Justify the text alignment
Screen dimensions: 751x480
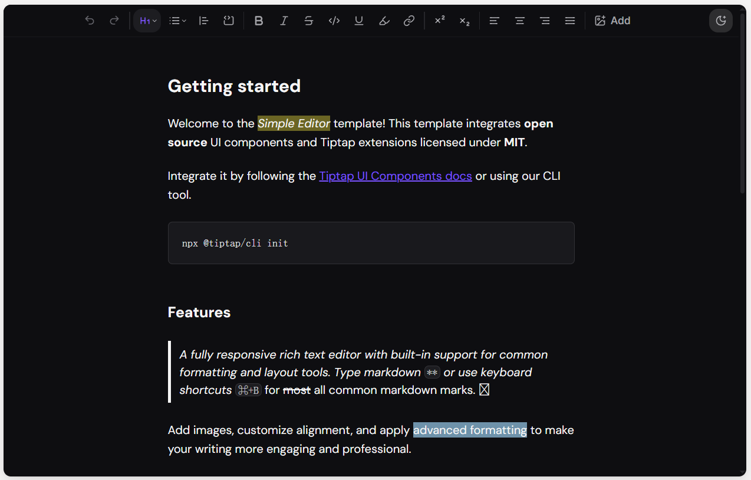click(x=570, y=21)
